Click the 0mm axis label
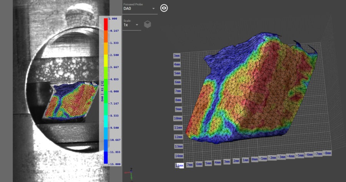Viewport: 346px width, 182px height. [255, 159]
